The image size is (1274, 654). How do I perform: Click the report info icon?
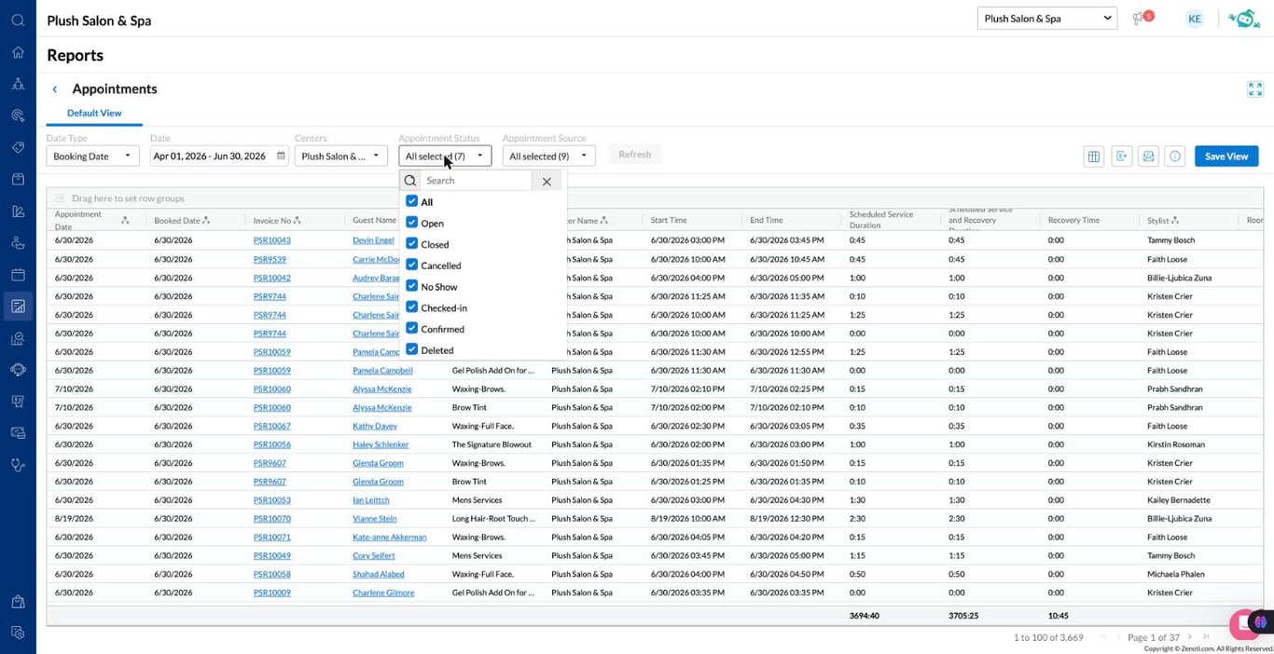[x=1175, y=157]
